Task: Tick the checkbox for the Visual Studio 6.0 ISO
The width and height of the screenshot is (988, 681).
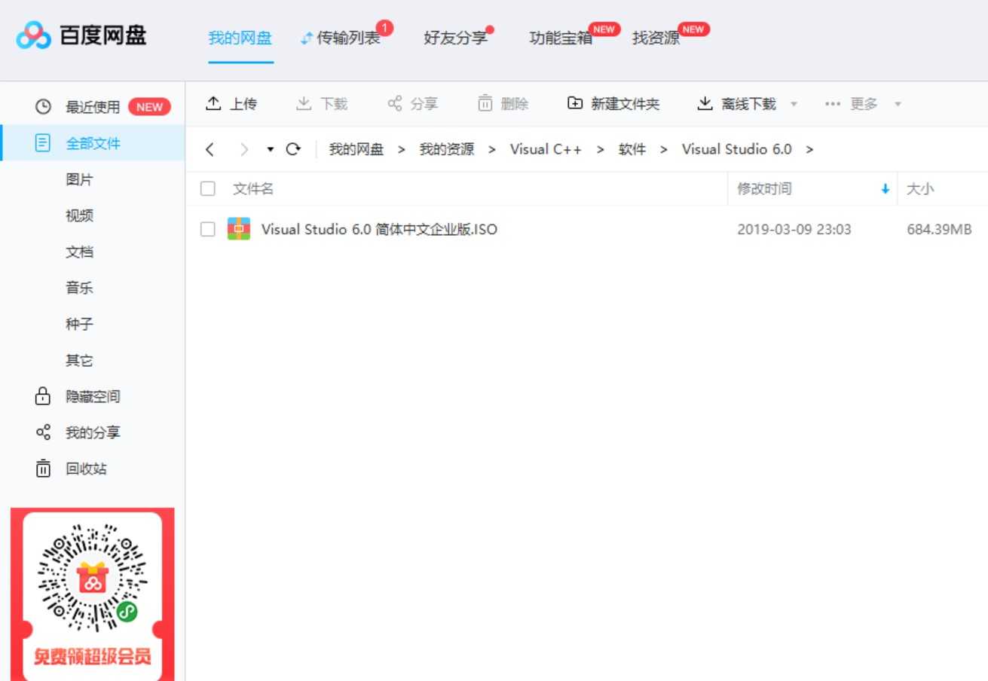Action: [x=208, y=229]
